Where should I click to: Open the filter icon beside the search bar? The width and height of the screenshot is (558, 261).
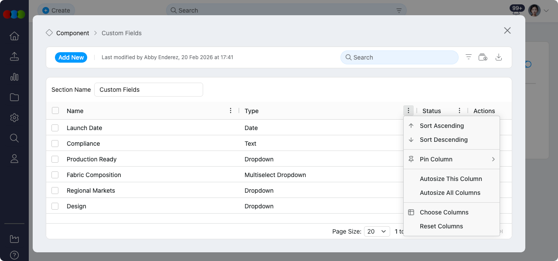click(468, 57)
